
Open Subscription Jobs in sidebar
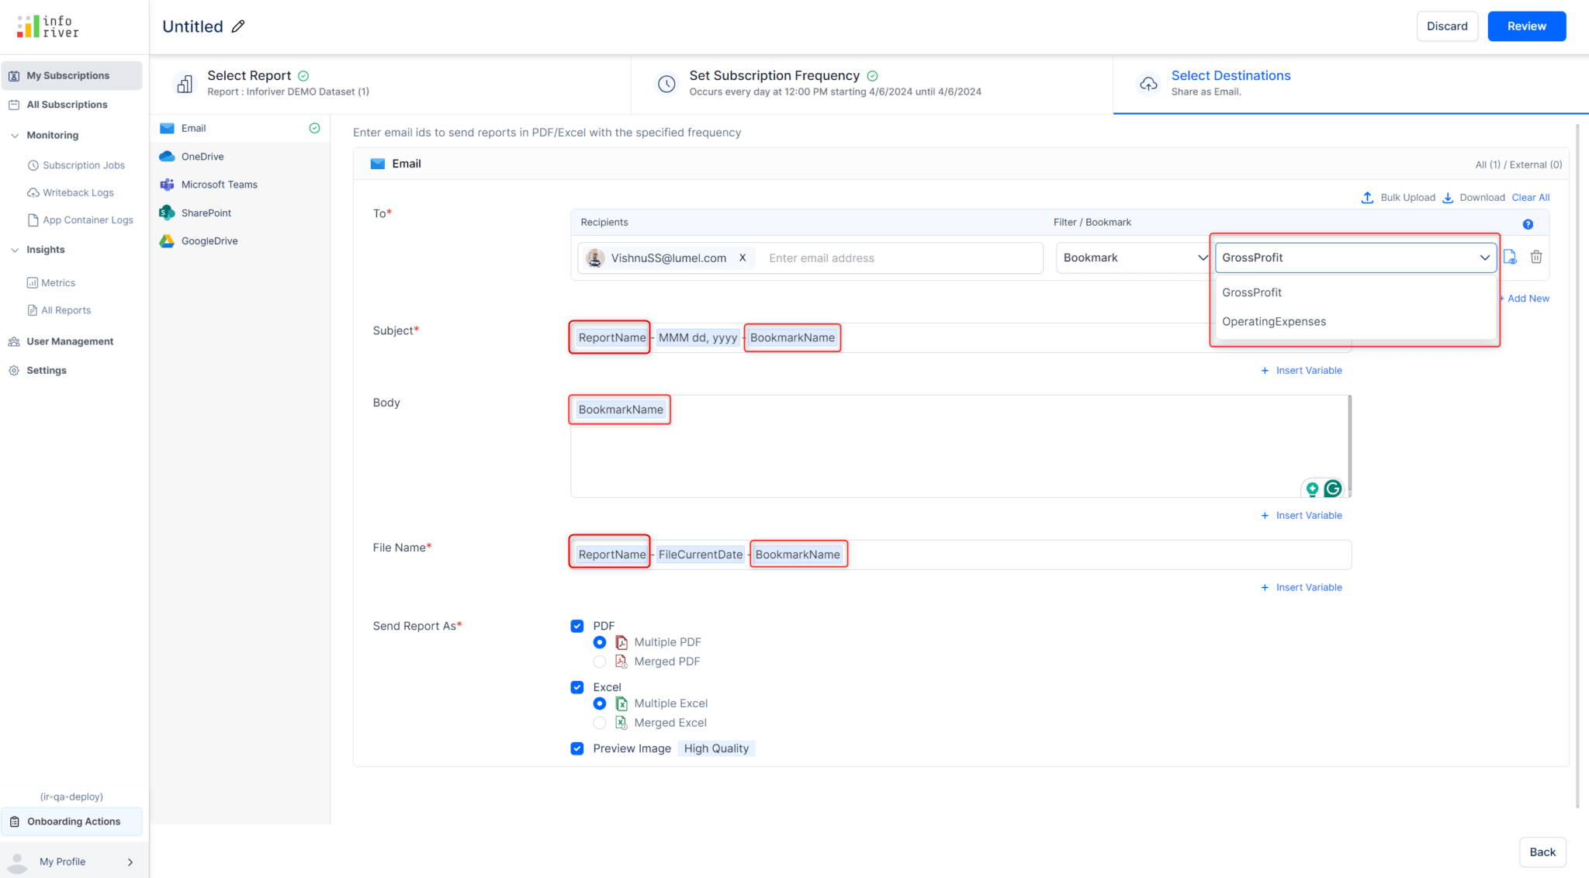pos(83,165)
